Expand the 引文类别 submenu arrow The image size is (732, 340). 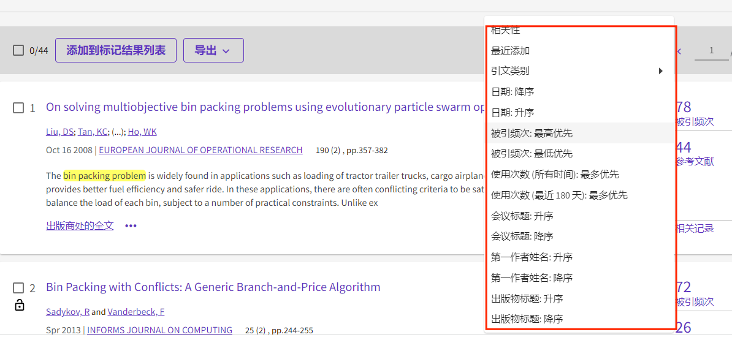tap(660, 71)
